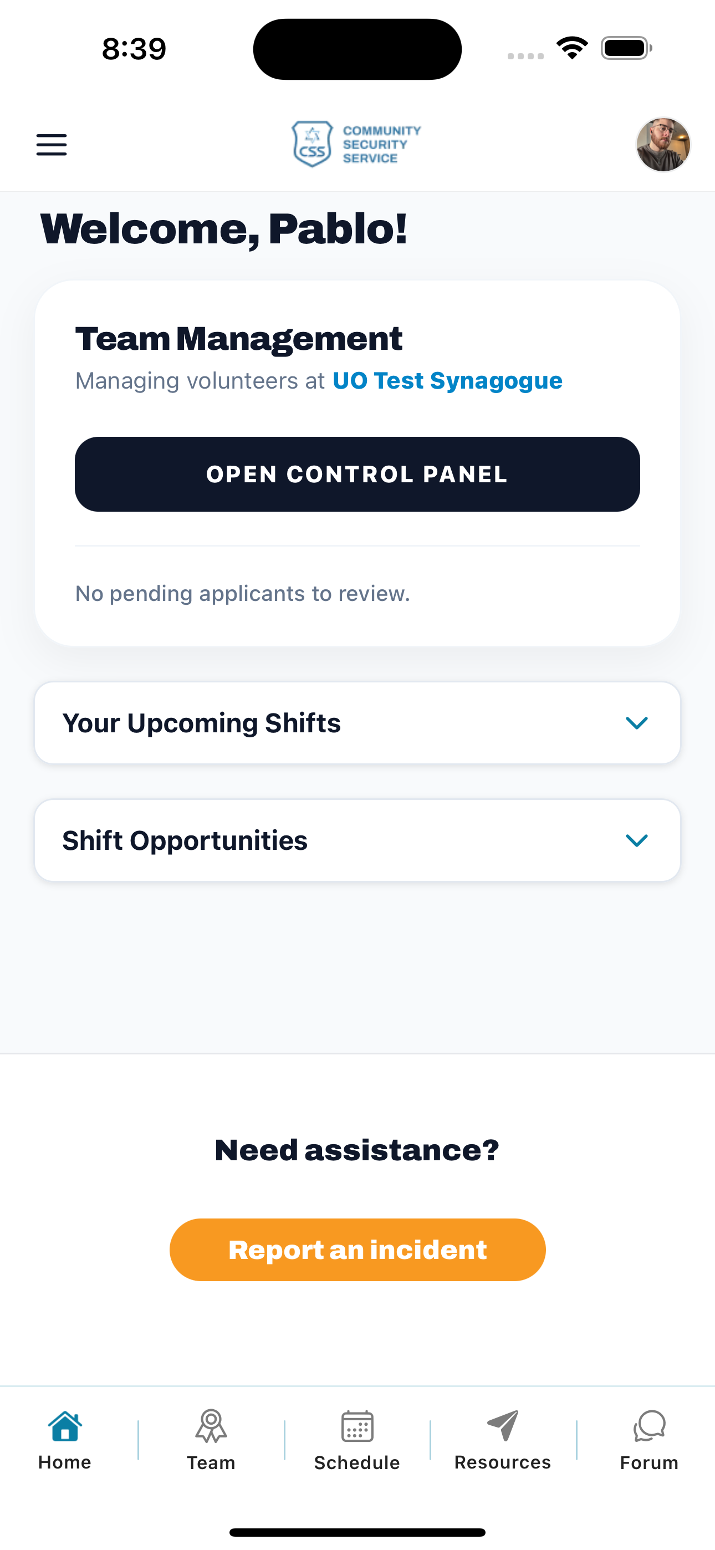Tap the battery indicator in status bar
715x1550 pixels.
click(626, 48)
